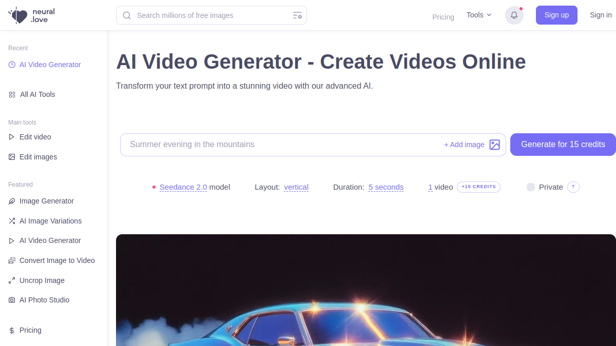Screen dimensions: 616x346
Task: Click the dollar icon beside sidebar Pricing
Action: [x=12, y=330]
